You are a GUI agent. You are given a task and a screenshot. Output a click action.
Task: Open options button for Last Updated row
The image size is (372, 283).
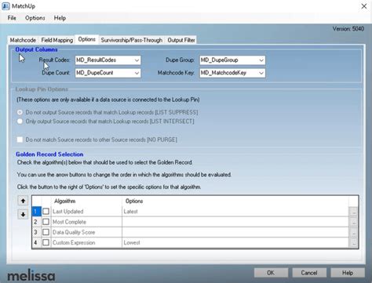point(353,212)
